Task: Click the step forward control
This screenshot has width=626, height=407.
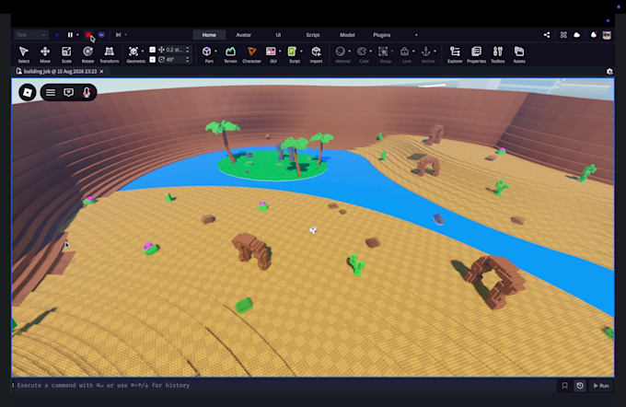Action: 119,35
